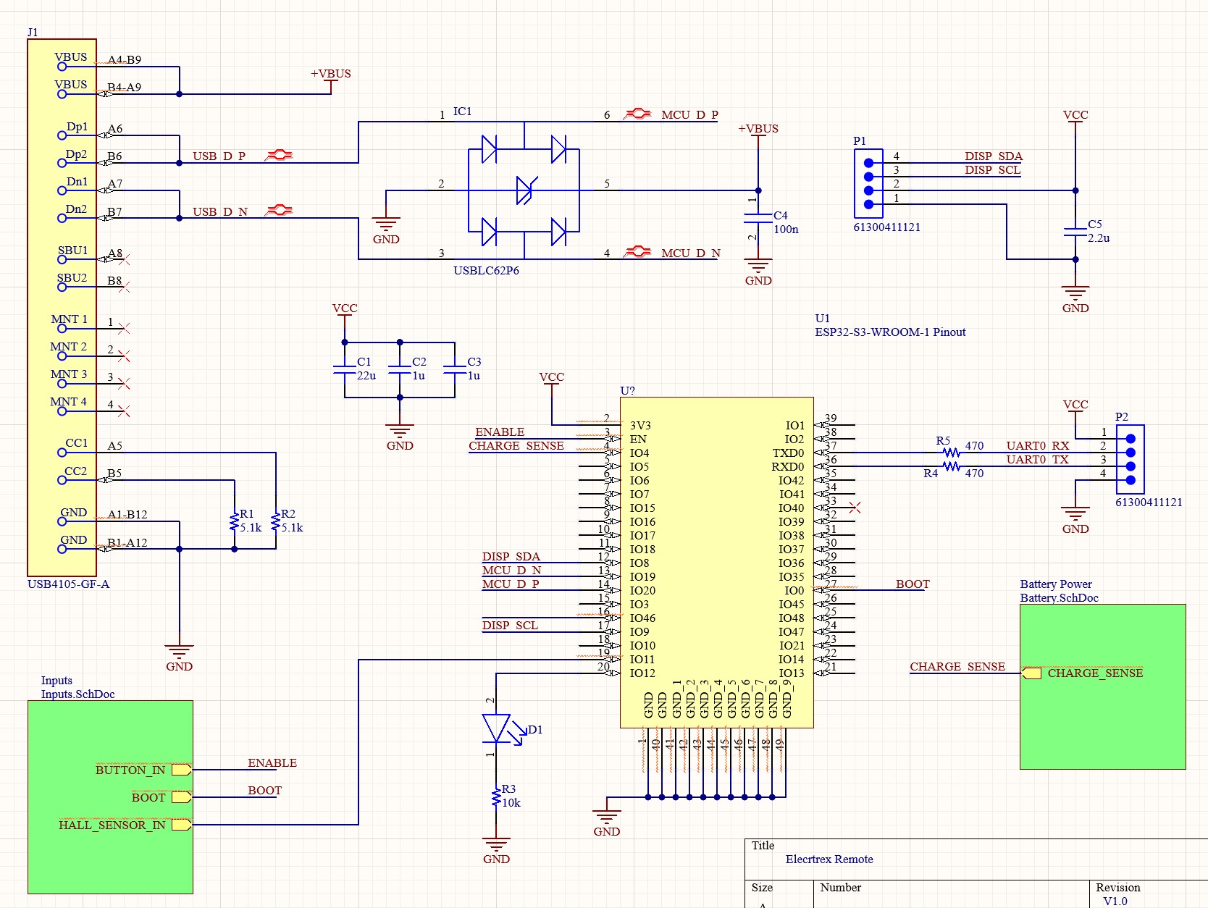Click the 'Battery.SchDoc' file name text
The image size is (1208, 908).
(x=1059, y=597)
